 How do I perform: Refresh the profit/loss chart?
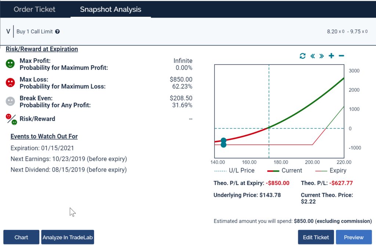303,56
